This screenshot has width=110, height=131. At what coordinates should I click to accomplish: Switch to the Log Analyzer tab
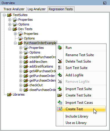click(x=37, y=9)
